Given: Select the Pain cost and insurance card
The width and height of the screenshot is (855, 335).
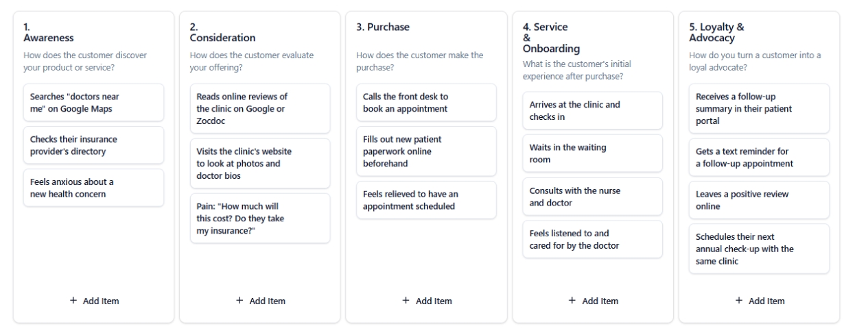Looking at the screenshot, I should (260, 219).
